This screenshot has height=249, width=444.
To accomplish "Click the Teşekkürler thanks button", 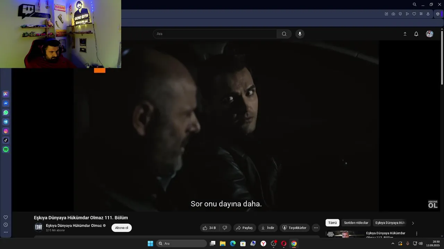I will point(294,228).
